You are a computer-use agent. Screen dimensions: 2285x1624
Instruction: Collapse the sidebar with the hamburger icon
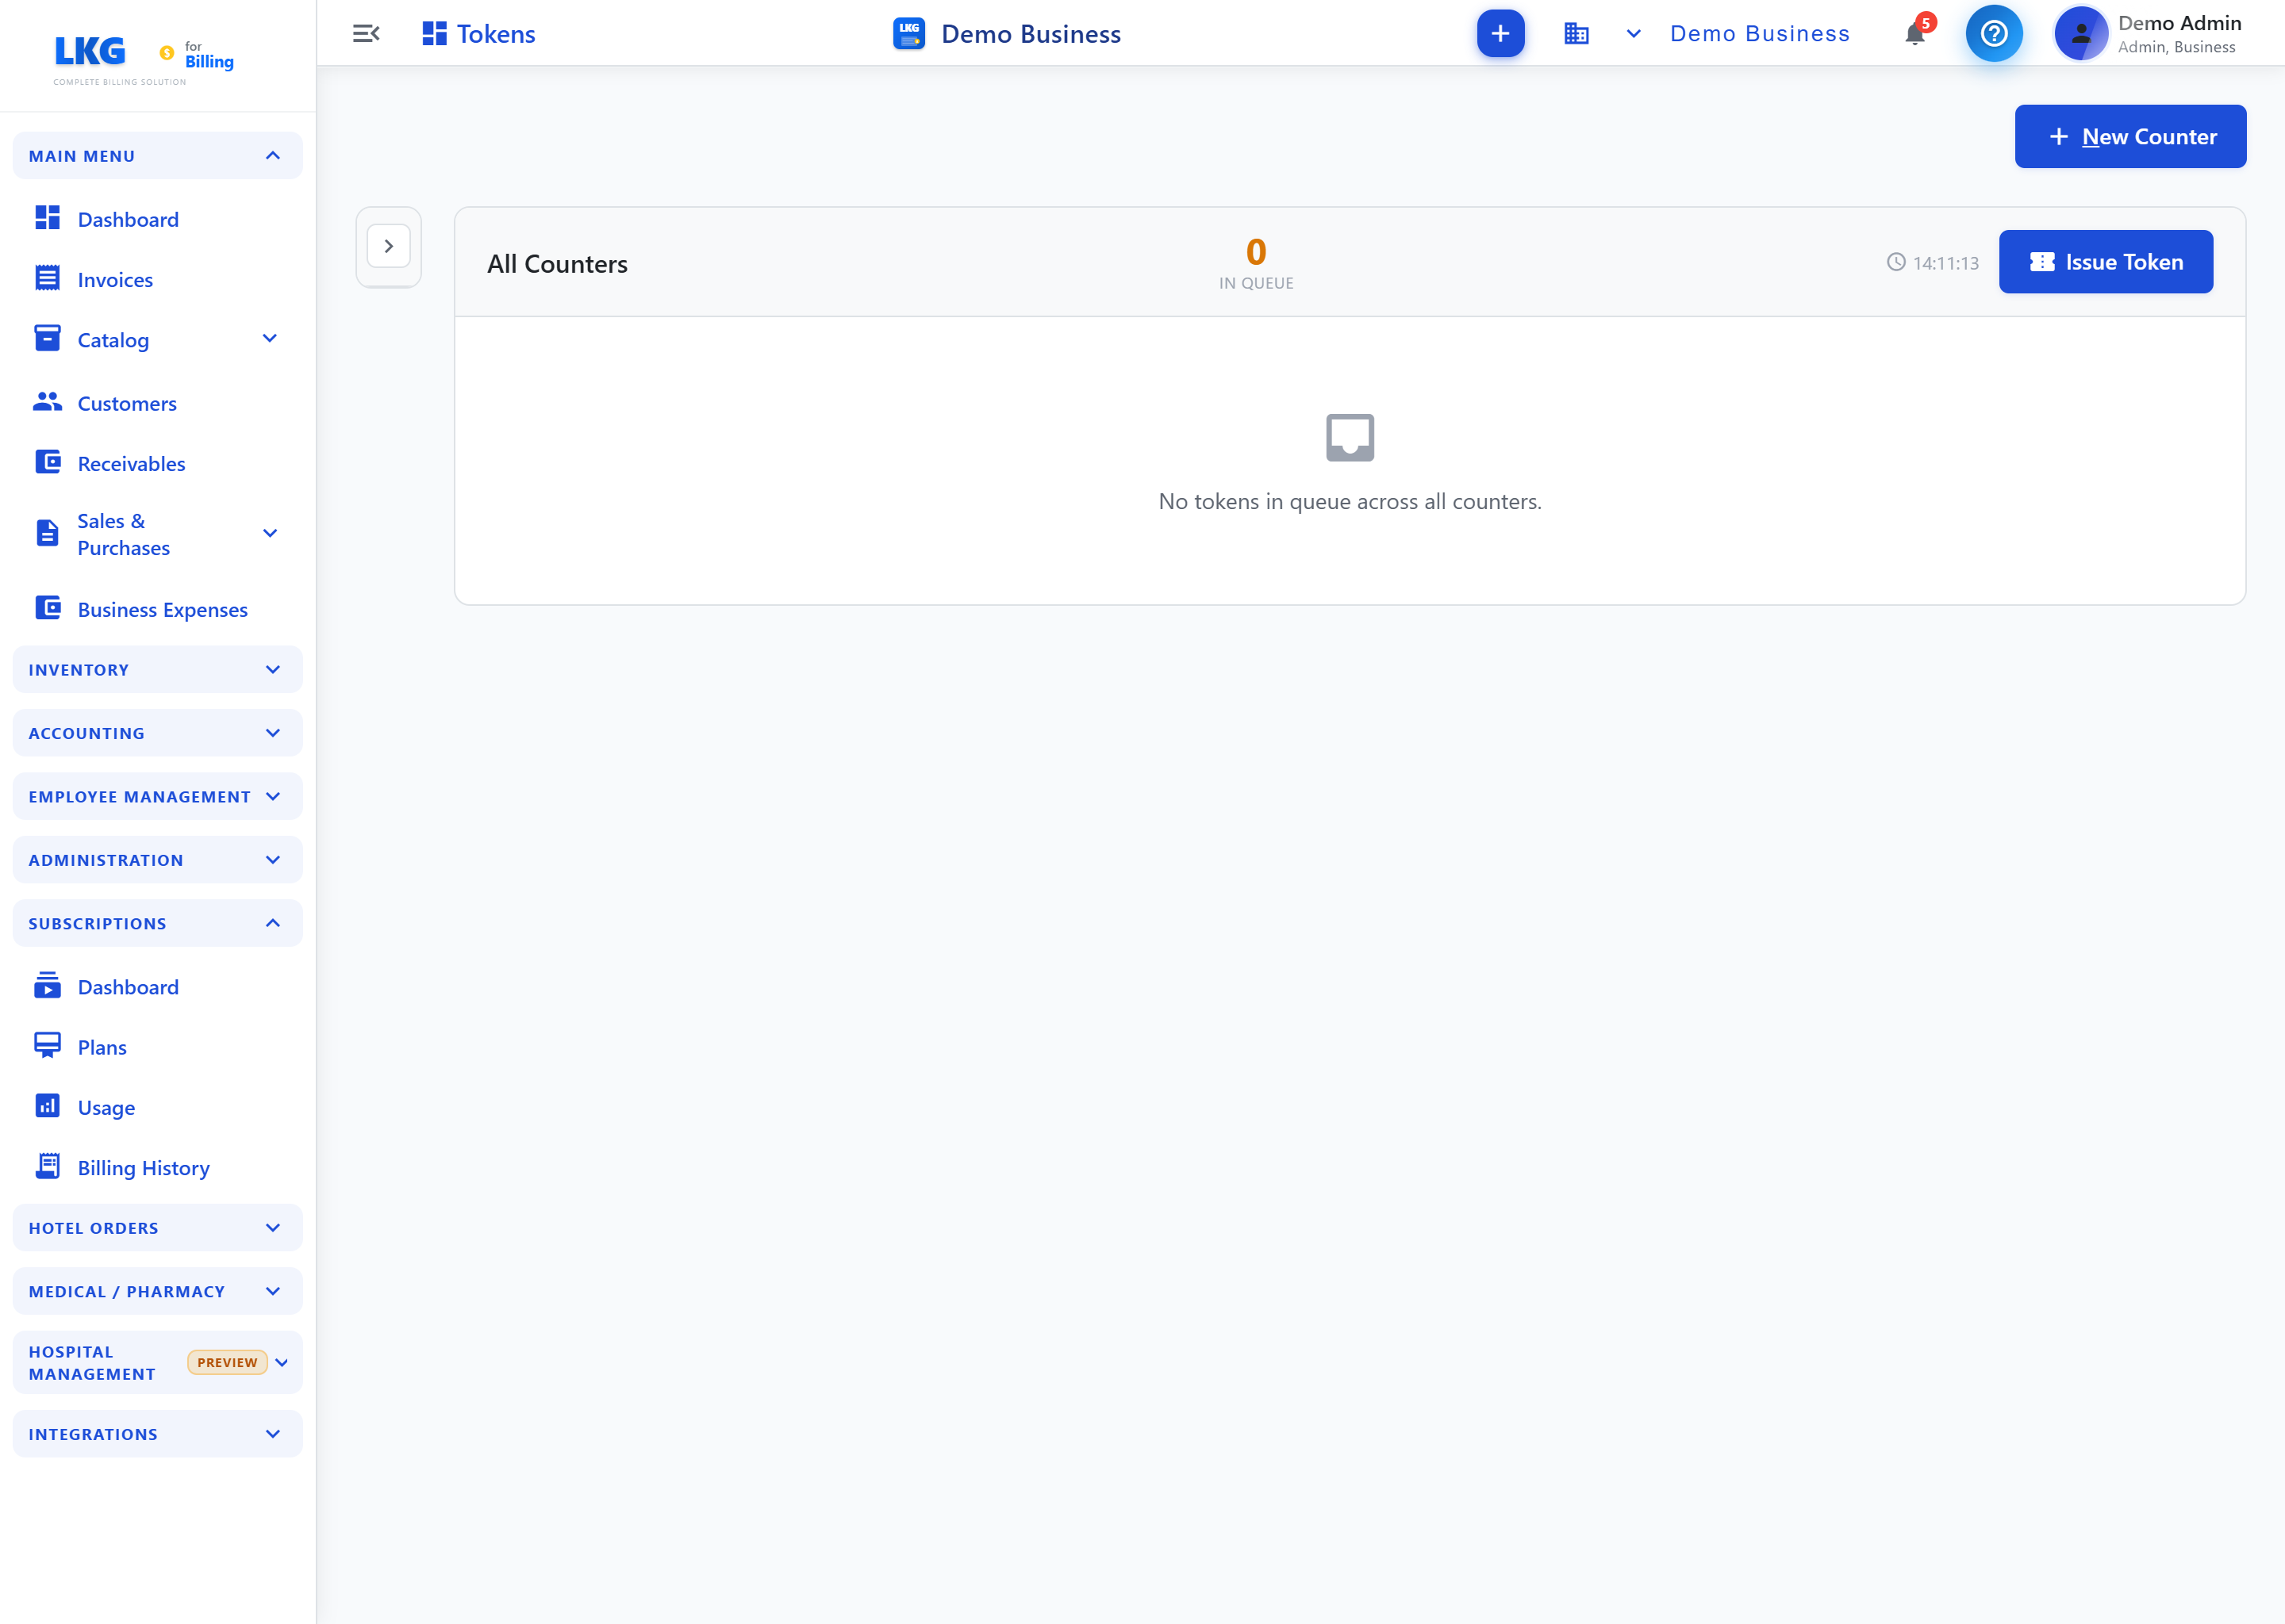point(367,34)
